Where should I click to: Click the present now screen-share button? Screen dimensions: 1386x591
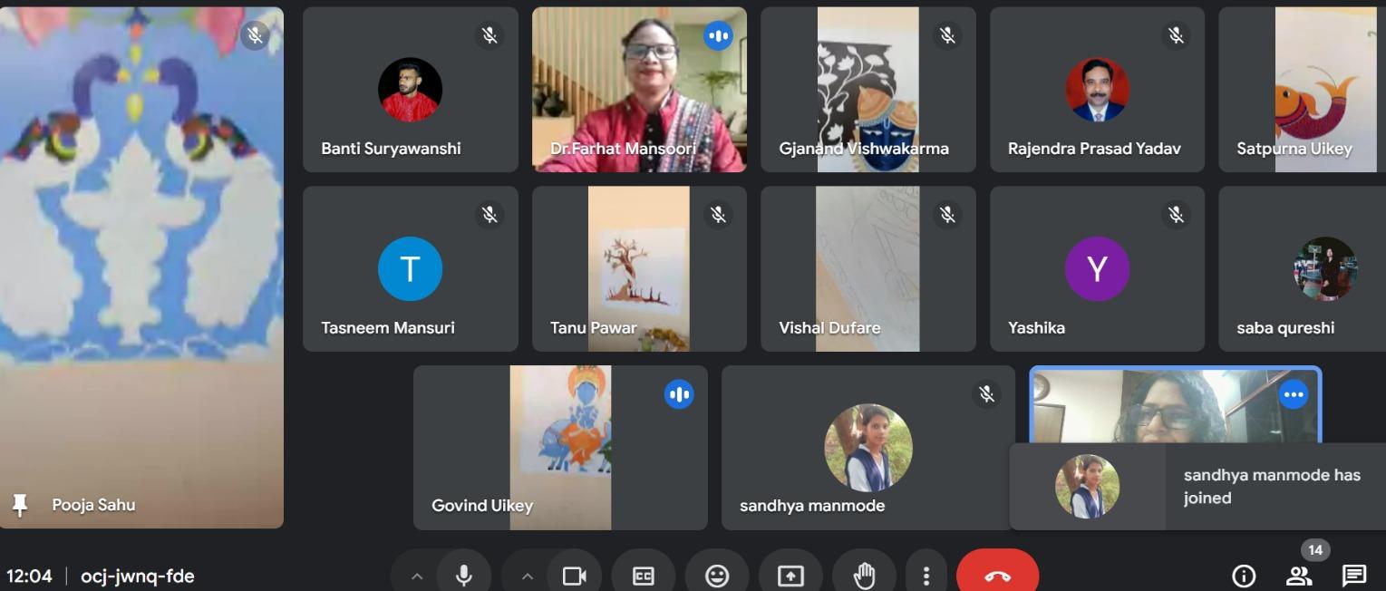pos(790,576)
